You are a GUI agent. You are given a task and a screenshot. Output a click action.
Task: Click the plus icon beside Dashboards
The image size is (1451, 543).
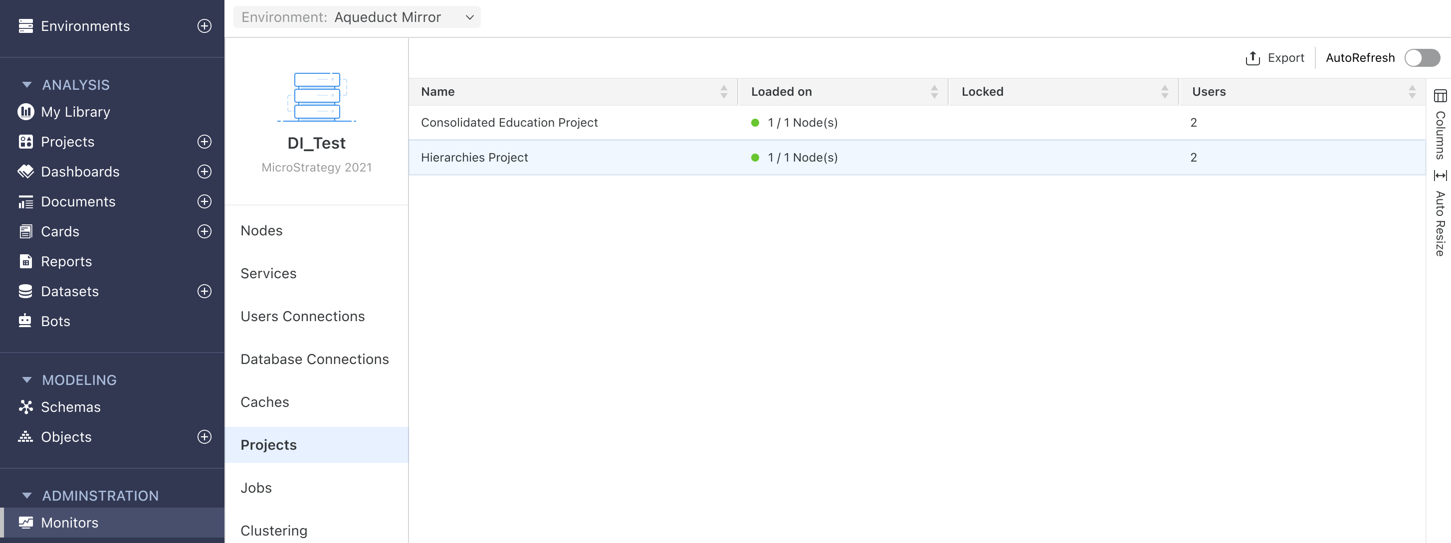point(205,171)
